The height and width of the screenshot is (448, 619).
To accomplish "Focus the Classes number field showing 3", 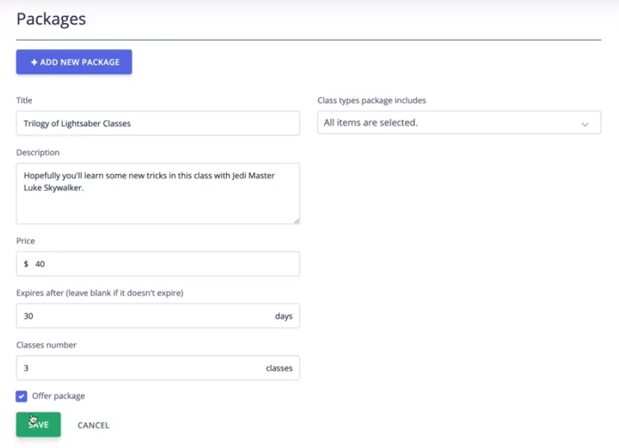I will click(x=138, y=368).
